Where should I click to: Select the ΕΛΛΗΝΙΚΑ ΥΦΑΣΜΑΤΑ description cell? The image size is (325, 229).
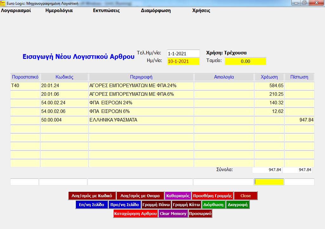[141, 120]
